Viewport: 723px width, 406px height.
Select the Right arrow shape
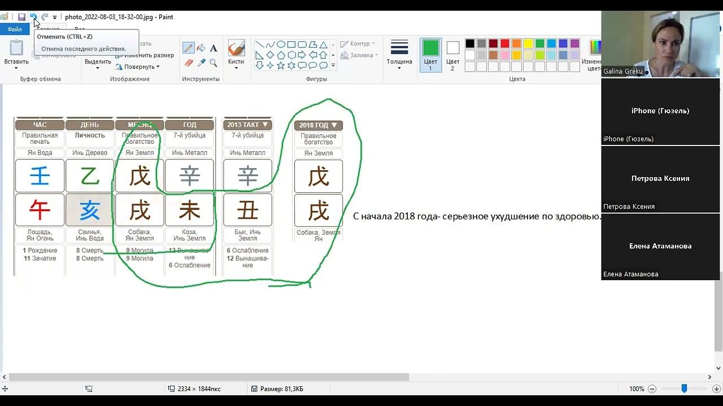302,55
